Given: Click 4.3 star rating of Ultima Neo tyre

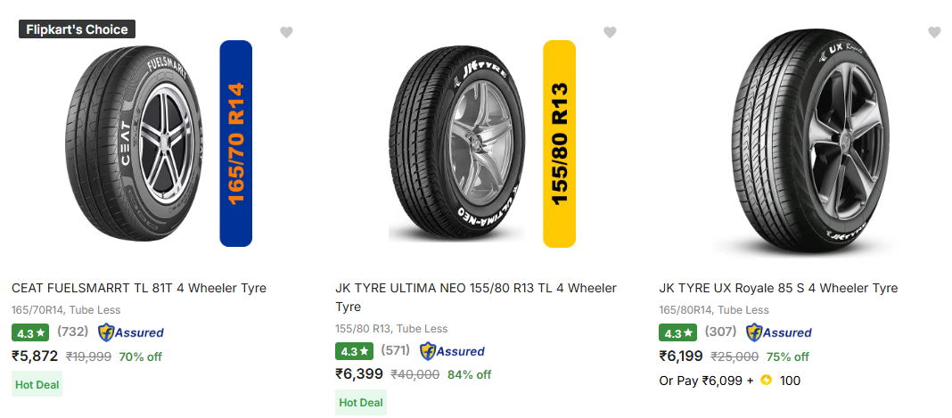Looking at the screenshot, I should 354,351.
